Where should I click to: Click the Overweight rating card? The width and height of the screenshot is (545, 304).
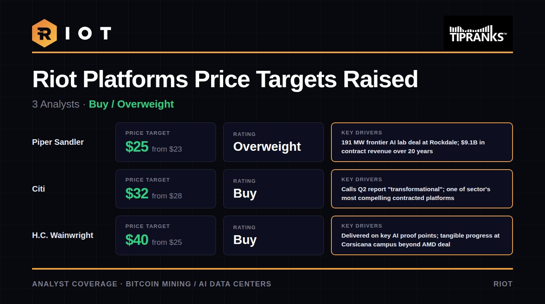click(x=273, y=142)
